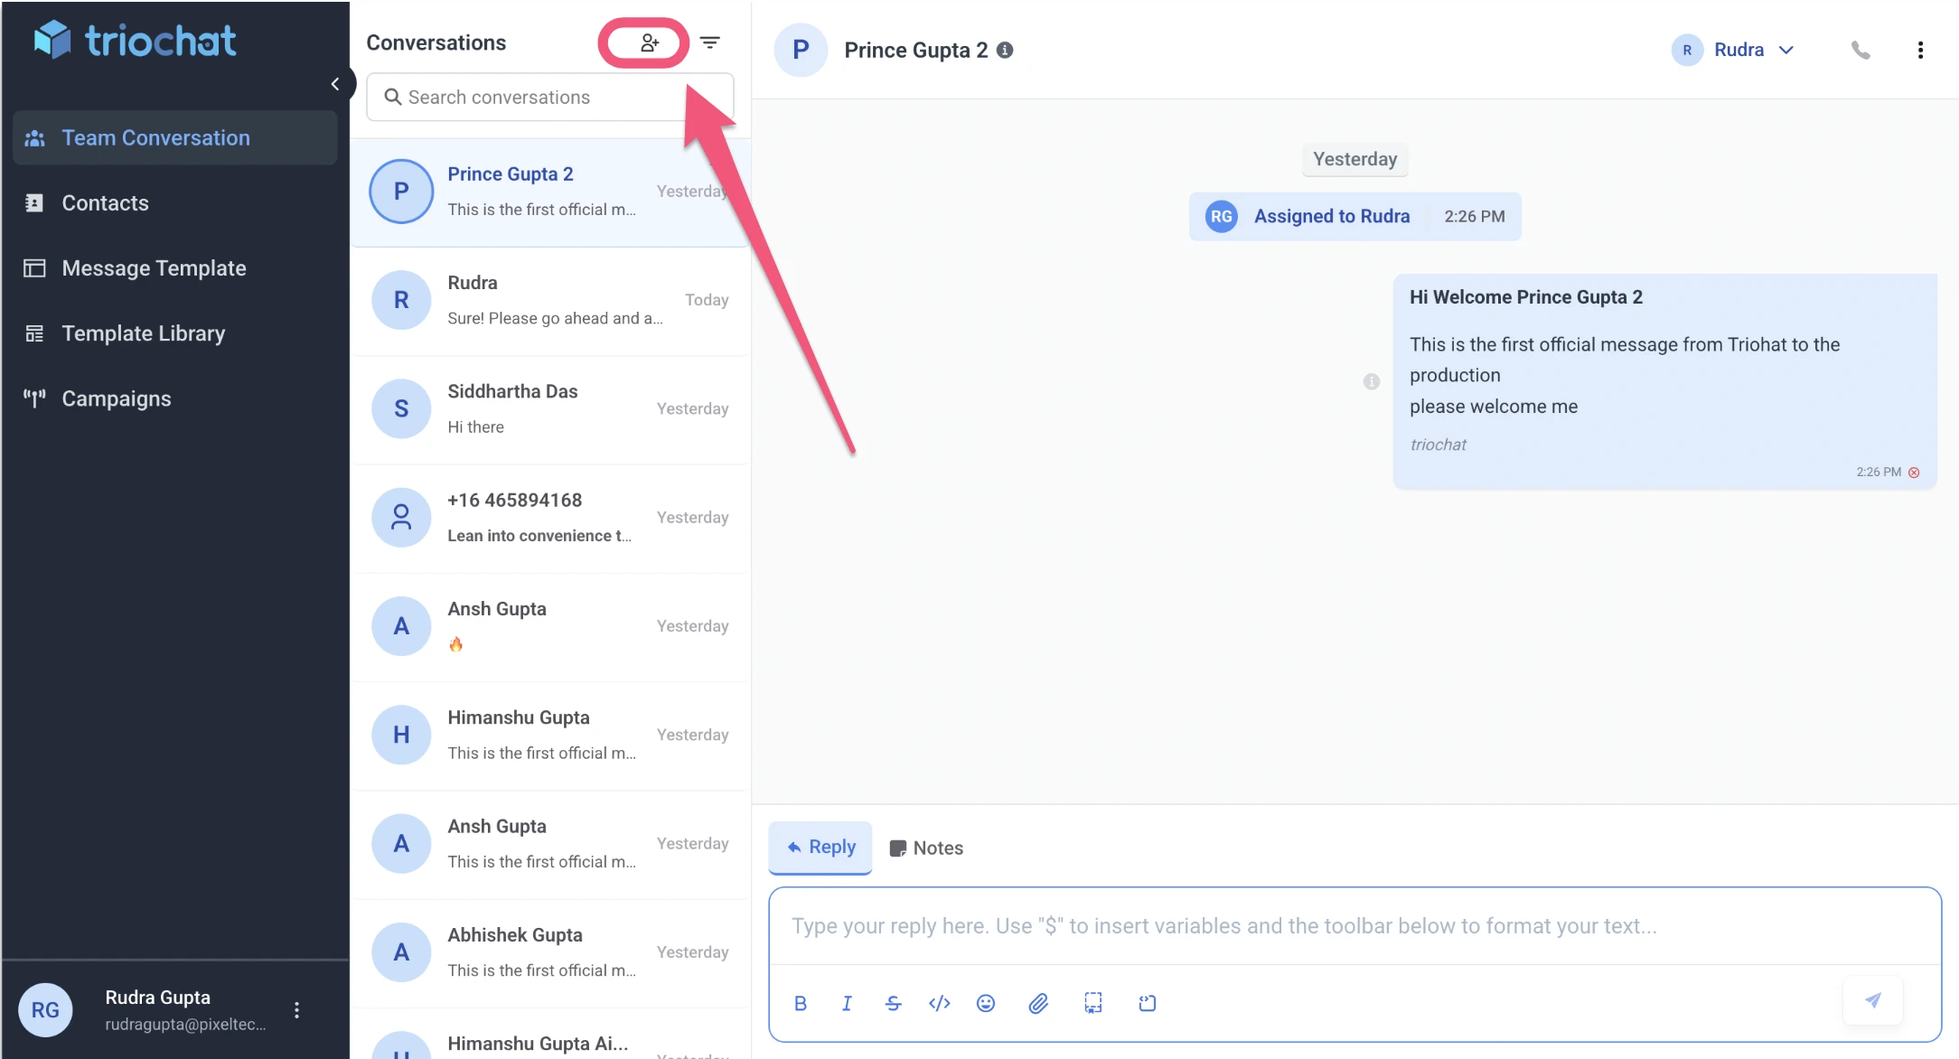Screen dimensions: 1959x1059
Task: Switch to the Notes tab
Action: (926, 848)
